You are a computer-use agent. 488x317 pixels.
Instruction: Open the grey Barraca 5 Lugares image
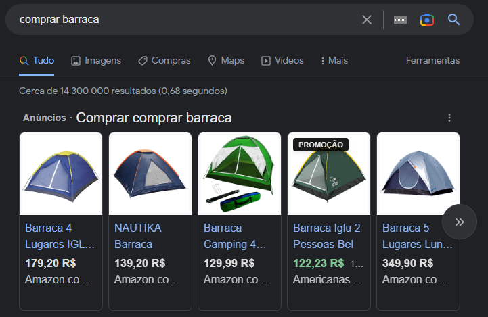click(x=418, y=174)
